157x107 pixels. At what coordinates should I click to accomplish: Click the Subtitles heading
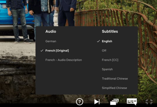[x=110, y=31]
